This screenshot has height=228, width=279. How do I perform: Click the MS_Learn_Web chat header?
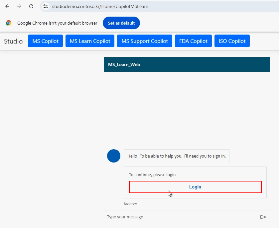[x=187, y=64]
